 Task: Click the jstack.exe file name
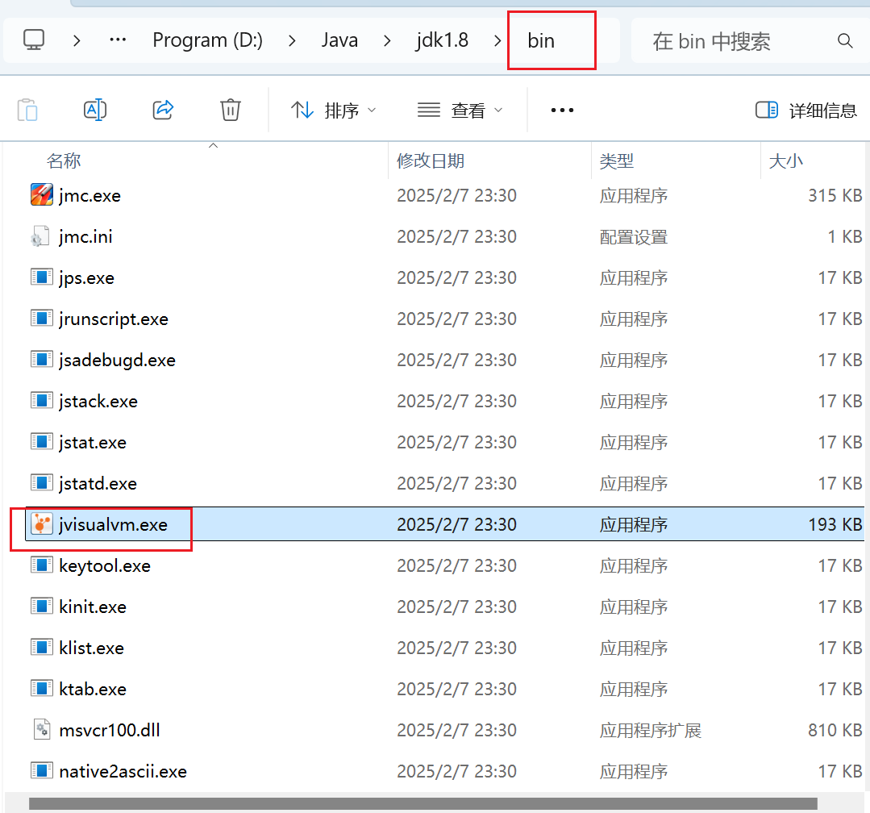click(98, 401)
